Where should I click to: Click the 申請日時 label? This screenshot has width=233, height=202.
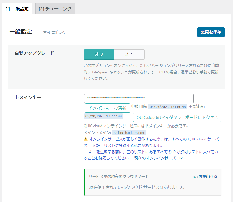pos(139,106)
